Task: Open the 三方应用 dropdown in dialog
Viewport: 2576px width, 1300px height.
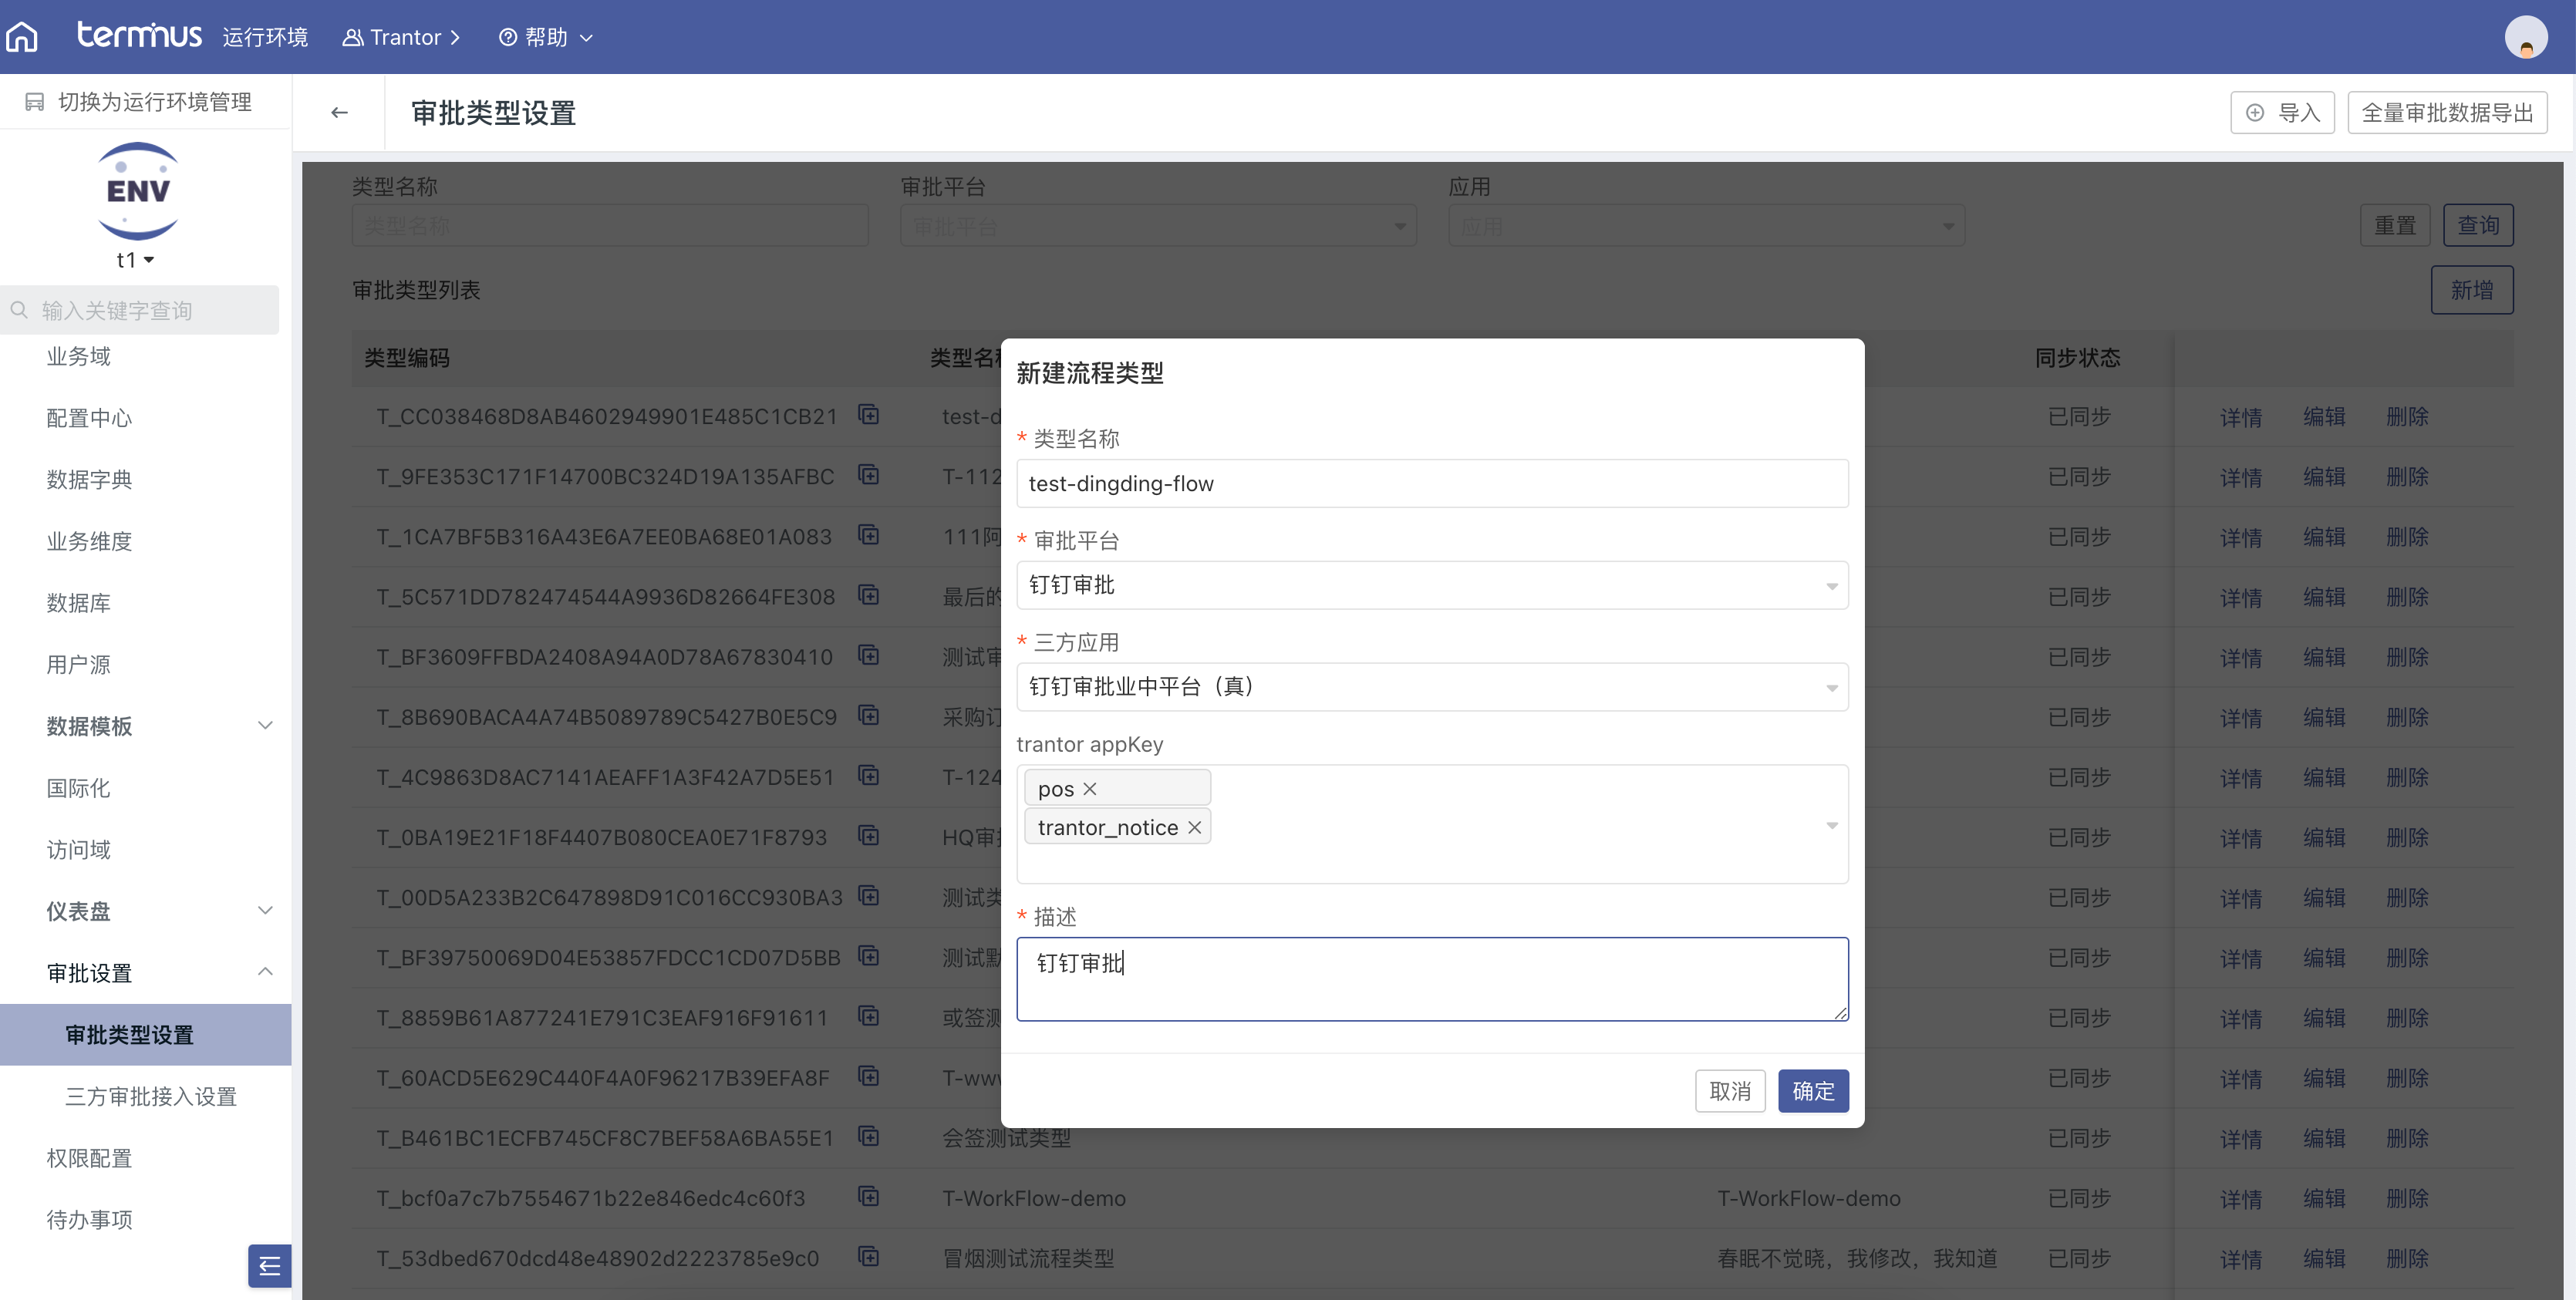Action: (x=1432, y=687)
